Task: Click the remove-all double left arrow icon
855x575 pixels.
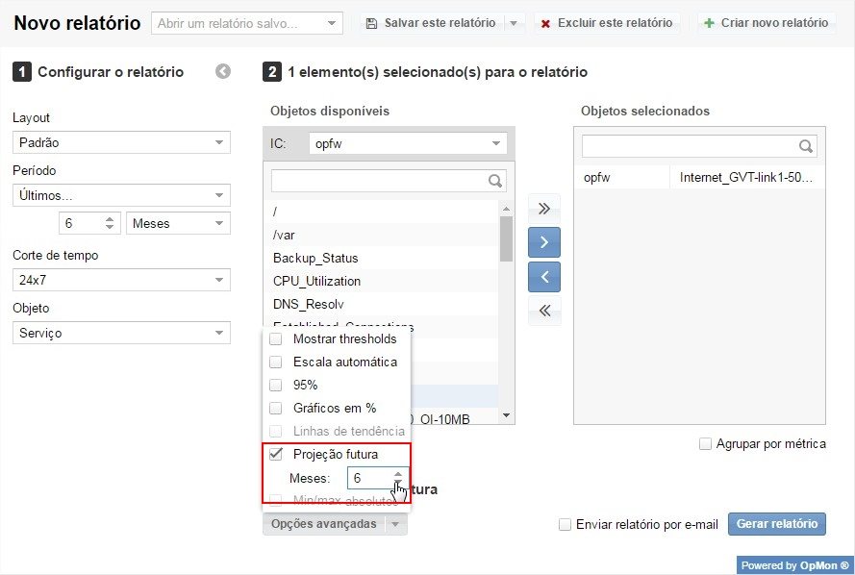Action: pos(544,311)
